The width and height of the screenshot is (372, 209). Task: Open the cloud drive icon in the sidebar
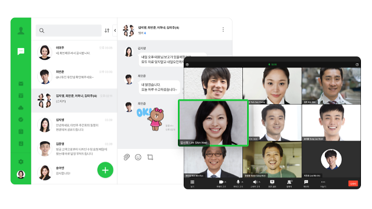[x=21, y=108]
